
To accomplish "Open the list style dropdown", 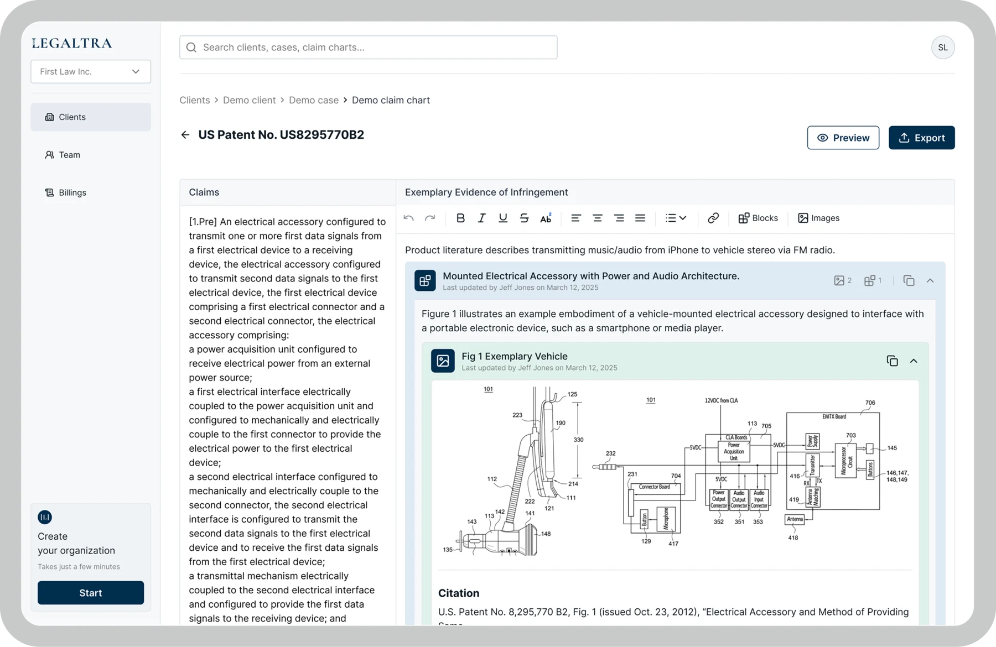I will click(676, 218).
